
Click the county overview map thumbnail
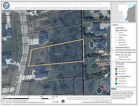pyautogui.click(x=124, y=12)
